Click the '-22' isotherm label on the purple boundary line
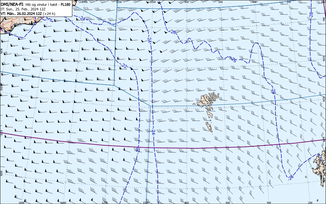 click(x=138, y=149)
